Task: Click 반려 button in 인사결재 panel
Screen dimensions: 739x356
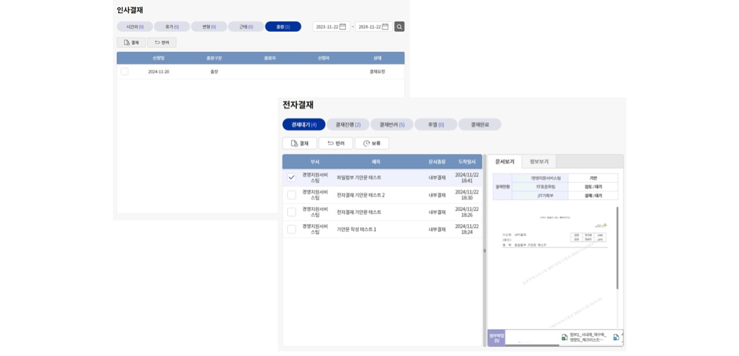Action: (x=162, y=42)
